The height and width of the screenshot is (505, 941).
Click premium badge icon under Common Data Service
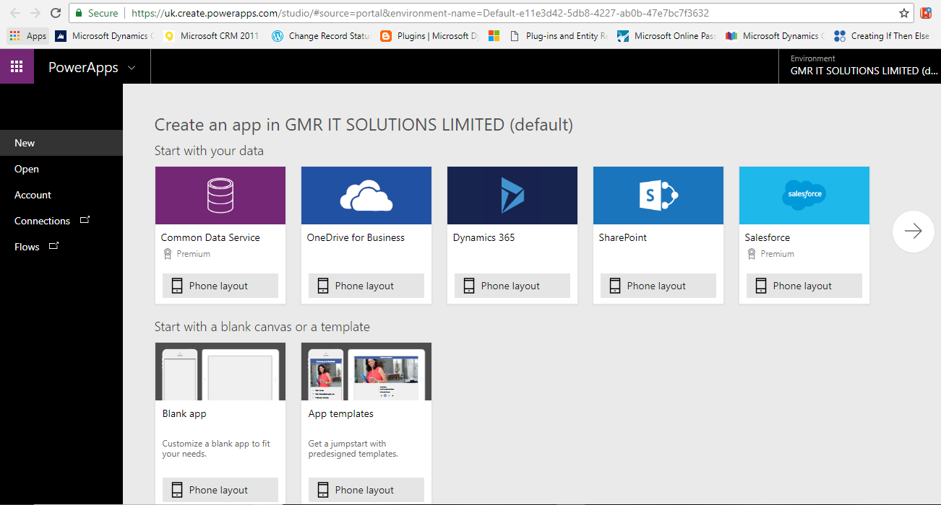coord(168,254)
